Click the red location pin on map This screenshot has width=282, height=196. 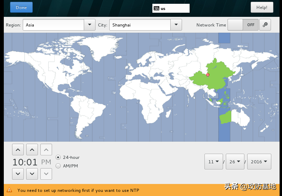208,75
